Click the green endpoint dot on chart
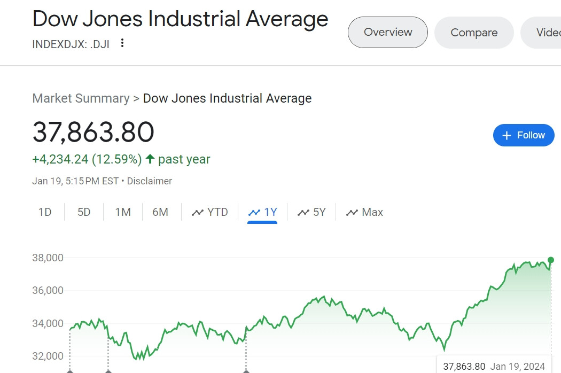 coord(551,260)
